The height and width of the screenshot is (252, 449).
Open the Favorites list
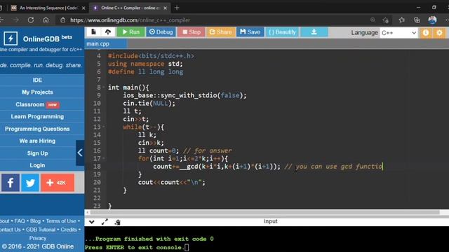click(402, 20)
